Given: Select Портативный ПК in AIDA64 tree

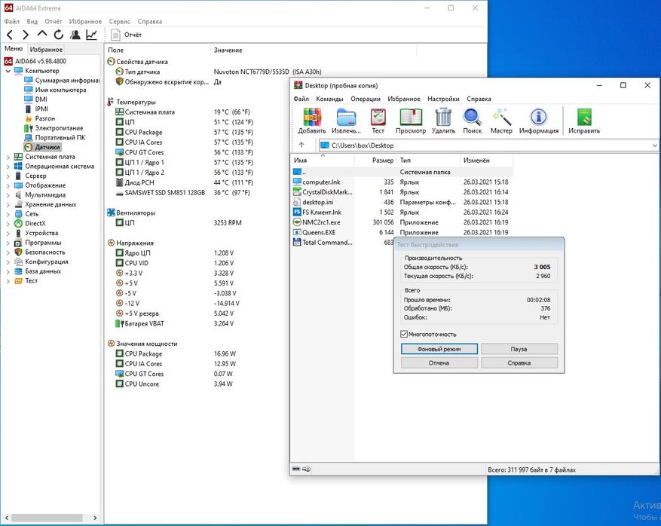Looking at the screenshot, I should point(55,137).
